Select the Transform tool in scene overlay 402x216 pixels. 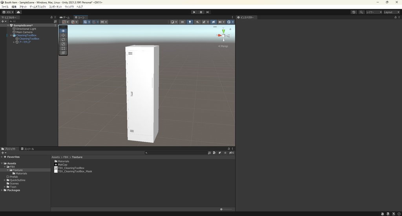pyautogui.click(x=63, y=53)
